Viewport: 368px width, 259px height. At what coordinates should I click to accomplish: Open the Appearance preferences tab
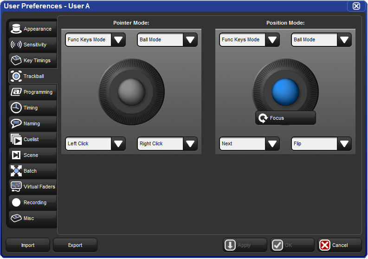pos(33,29)
